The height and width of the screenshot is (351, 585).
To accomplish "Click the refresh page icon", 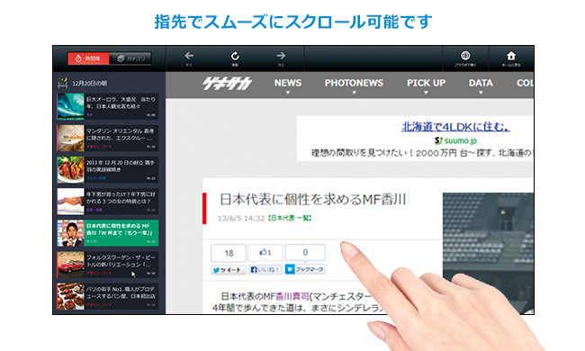I will click(x=235, y=56).
